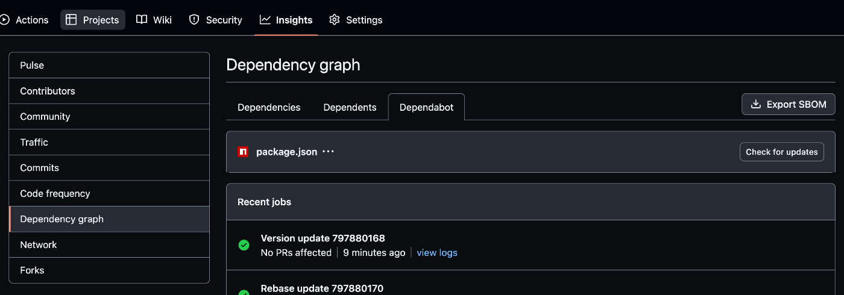844x295 pixels.
Task: Click Check for updates button
Action: (x=781, y=152)
